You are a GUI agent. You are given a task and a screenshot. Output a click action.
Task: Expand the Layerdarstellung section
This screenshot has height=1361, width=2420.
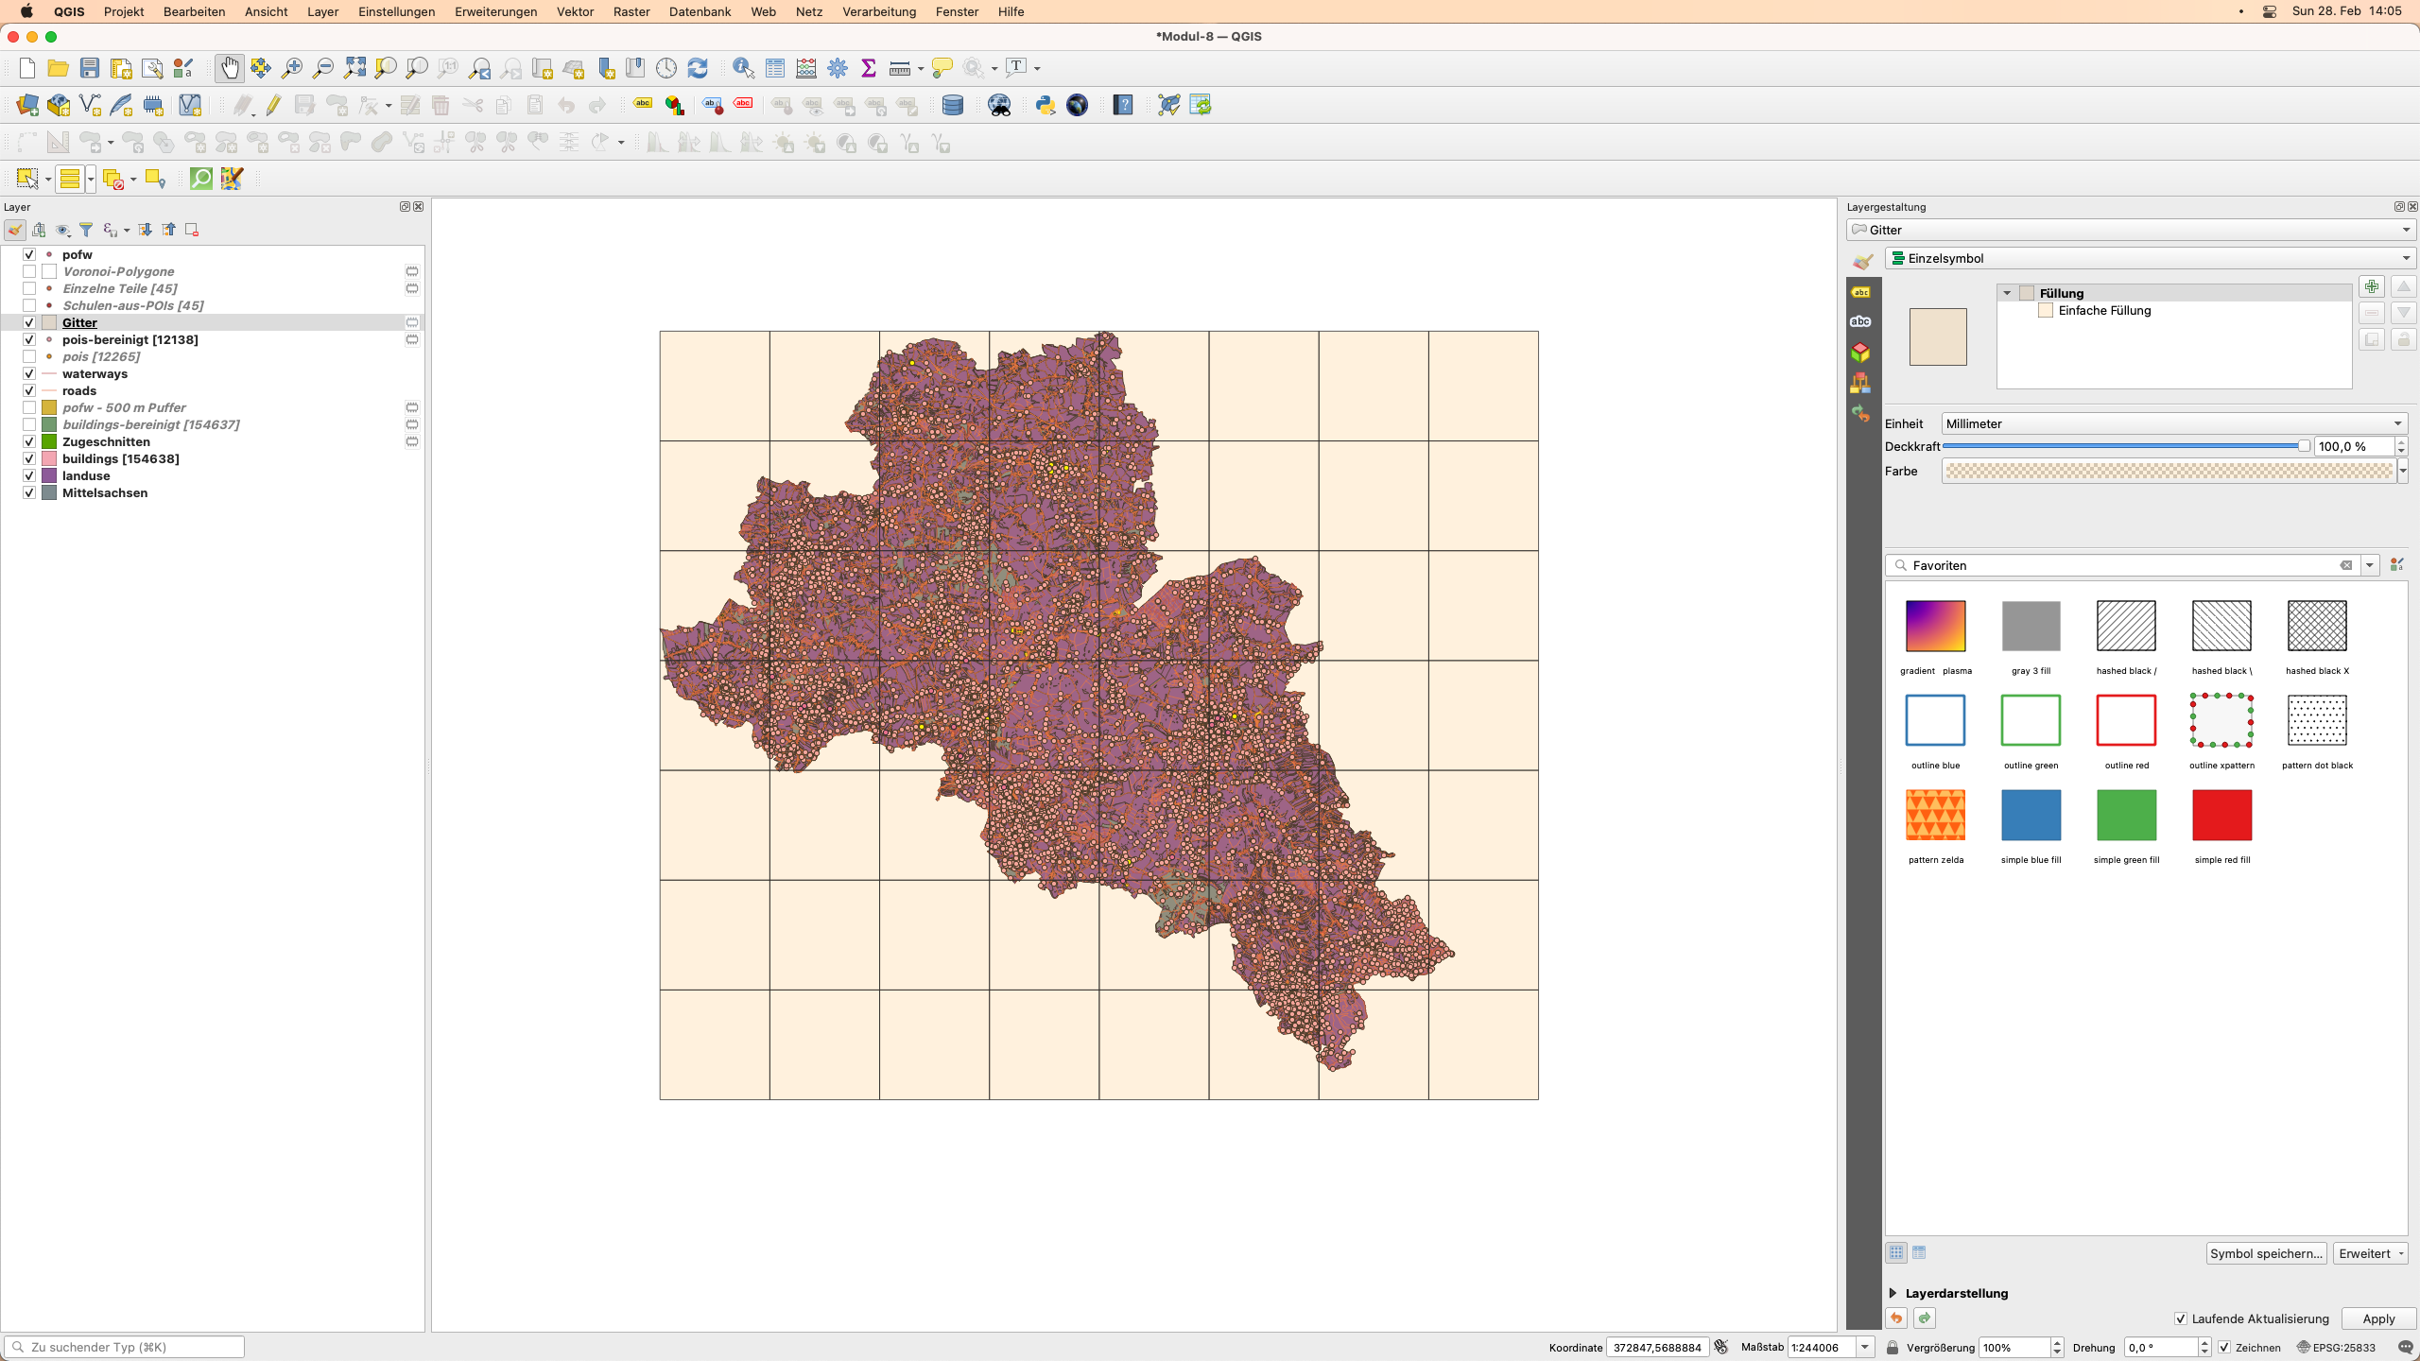(1894, 1293)
